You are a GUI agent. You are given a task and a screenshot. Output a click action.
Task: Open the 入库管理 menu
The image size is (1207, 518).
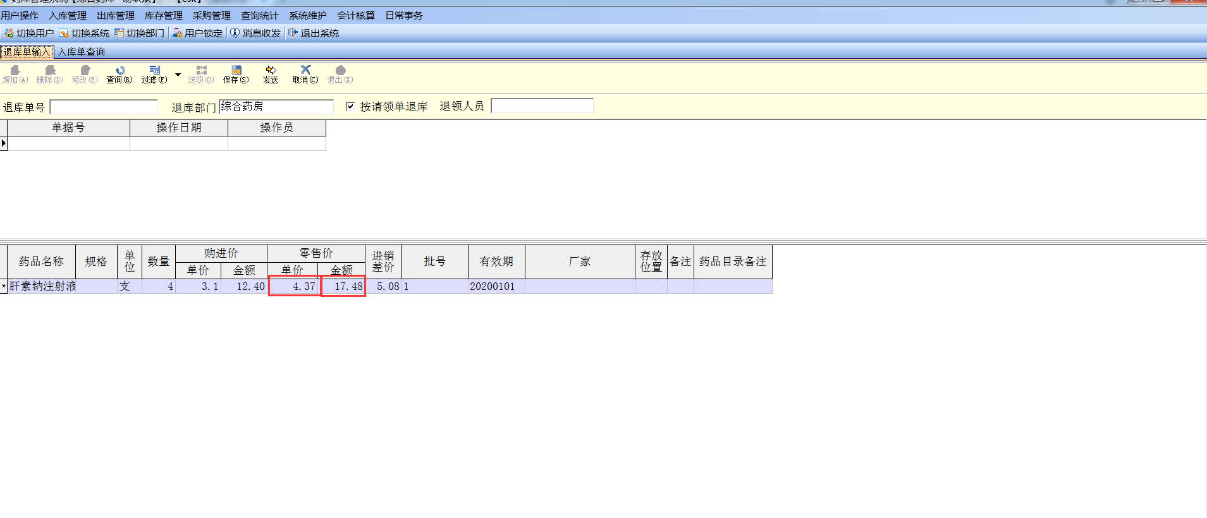point(68,15)
